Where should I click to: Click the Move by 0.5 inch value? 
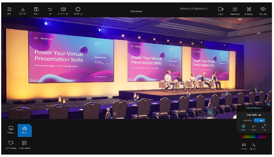259,120
